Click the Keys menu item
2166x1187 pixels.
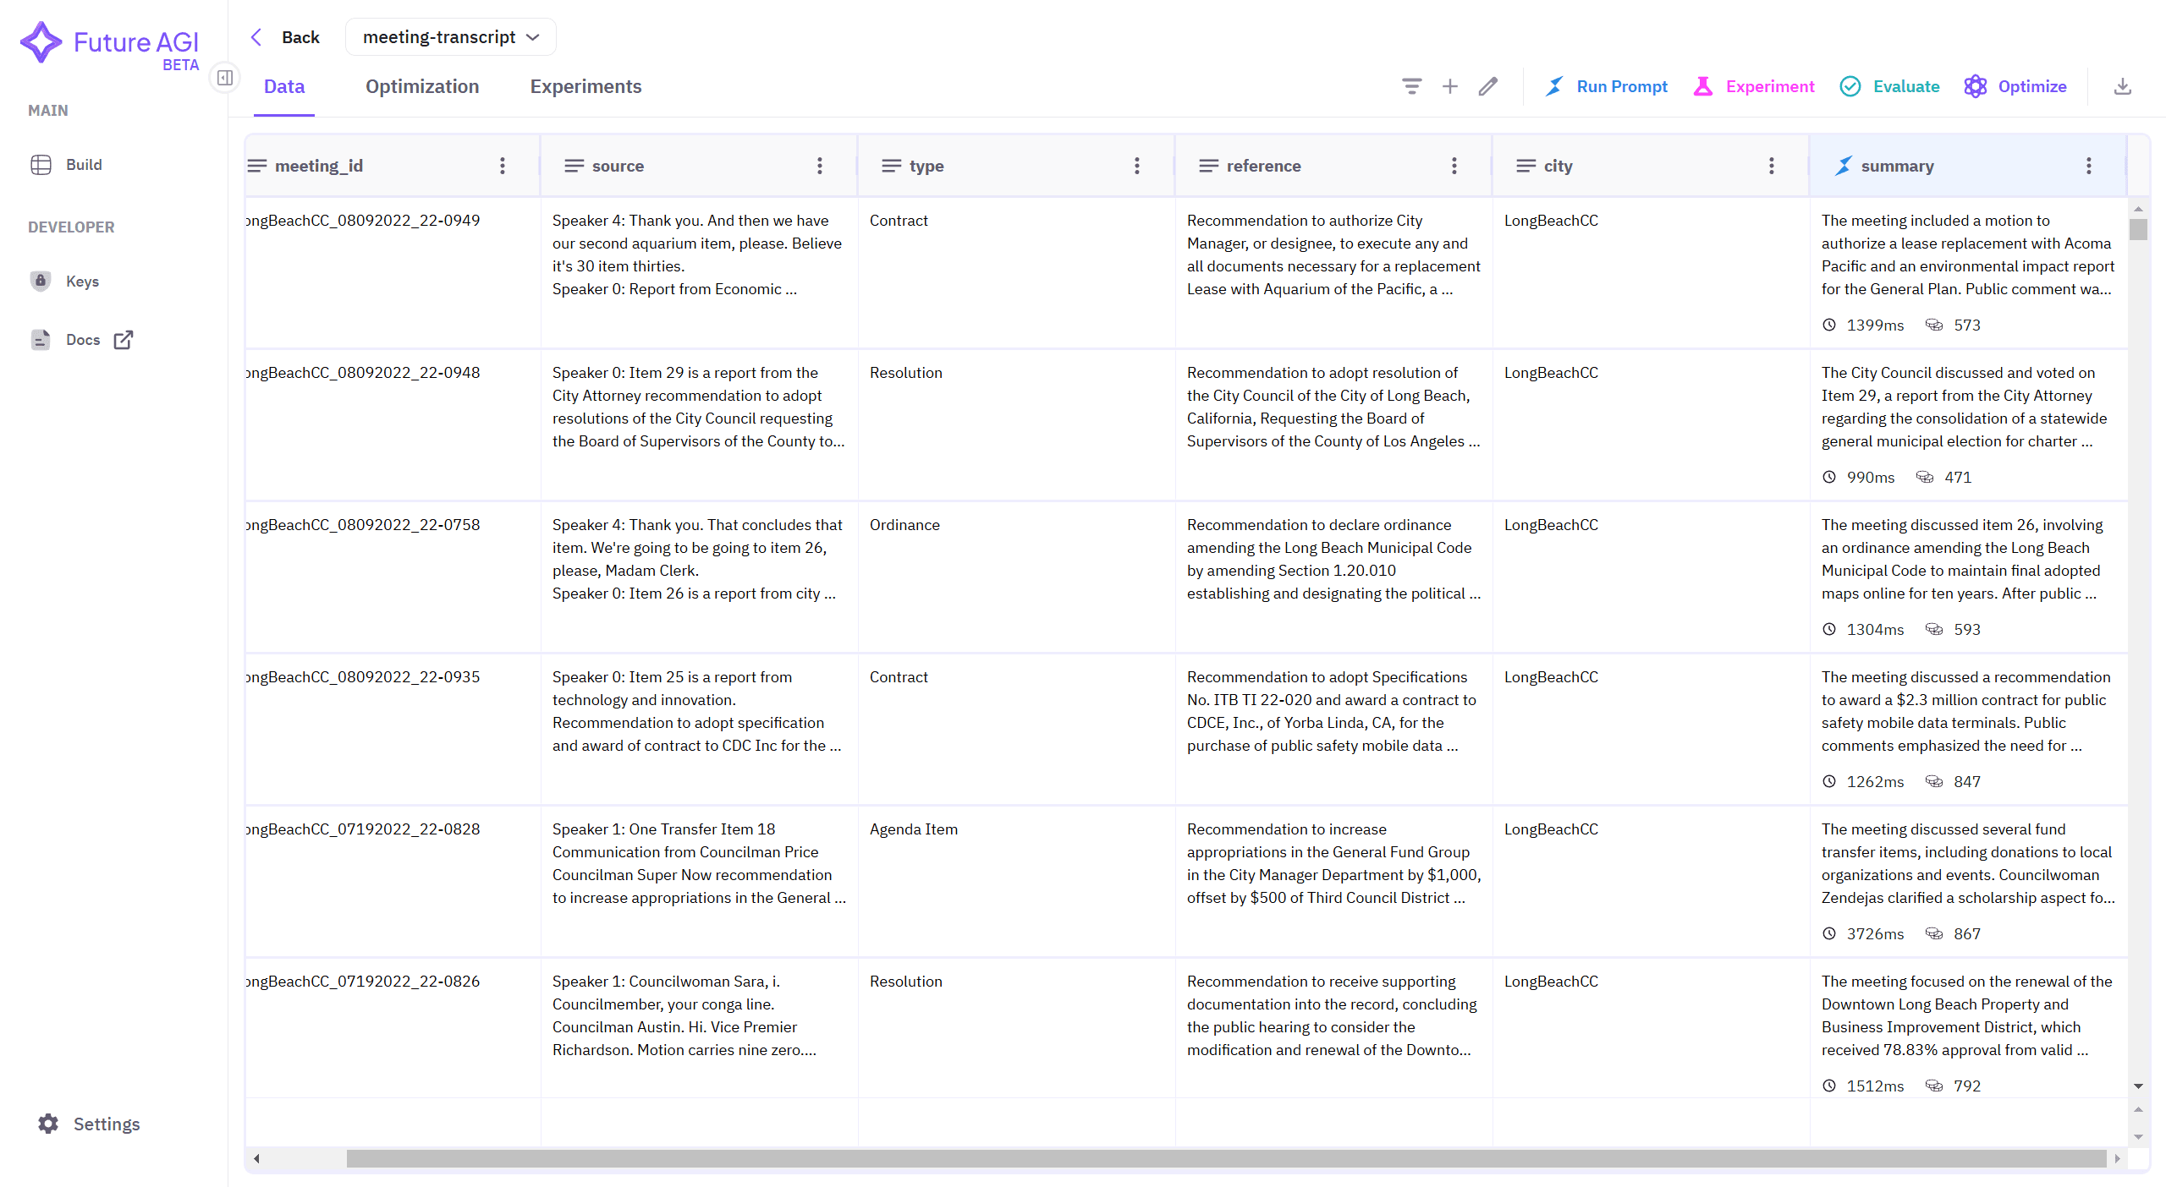84,281
